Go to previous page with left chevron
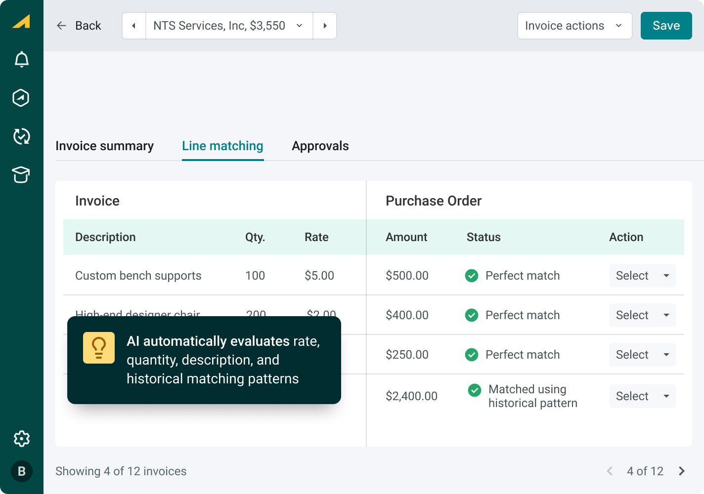The height and width of the screenshot is (494, 704). (x=610, y=471)
